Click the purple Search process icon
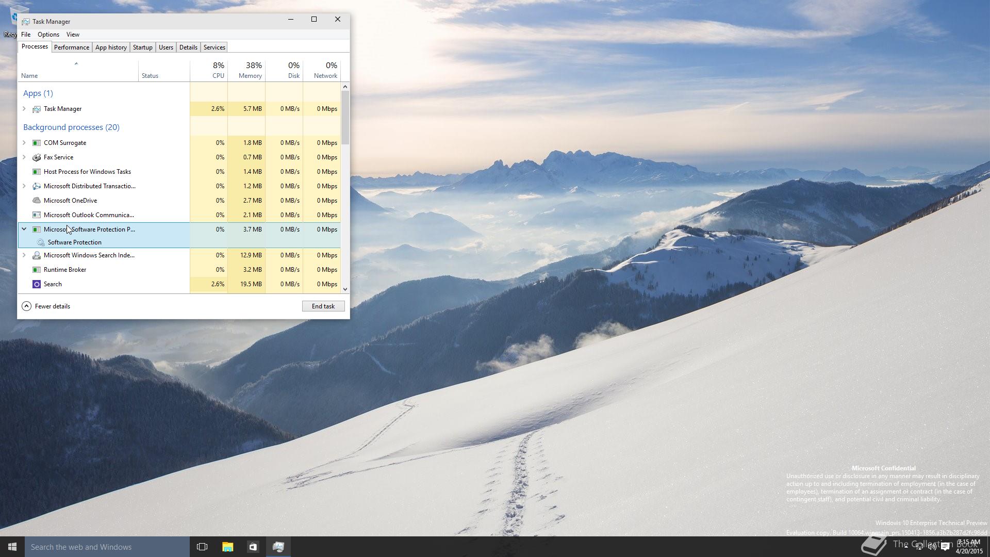This screenshot has width=990, height=557. pos(37,284)
